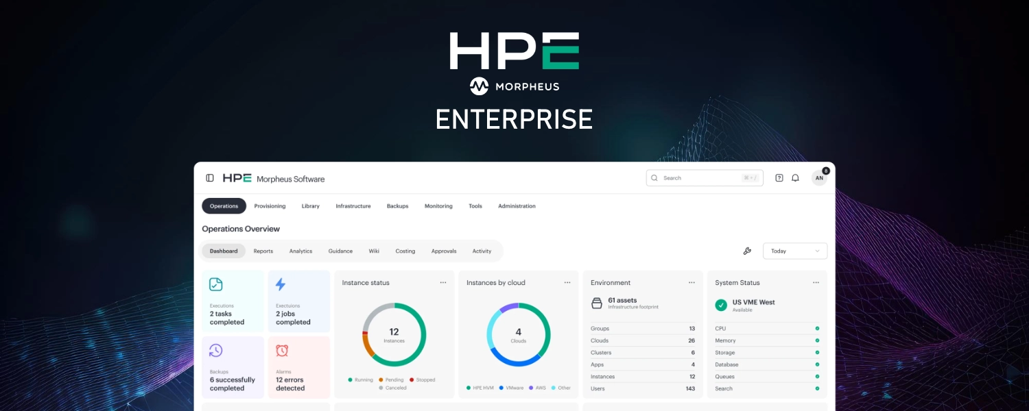Image resolution: width=1029 pixels, height=411 pixels.
Task: Click the CPU status row
Action: pos(767,329)
